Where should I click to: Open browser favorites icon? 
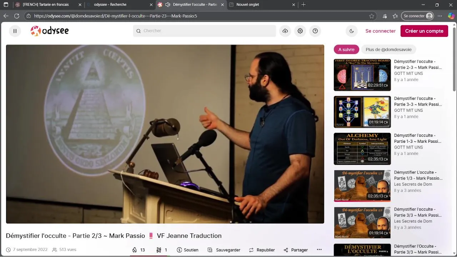tap(395, 16)
